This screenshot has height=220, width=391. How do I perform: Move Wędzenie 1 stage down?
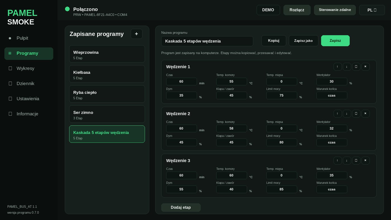(347, 67)
